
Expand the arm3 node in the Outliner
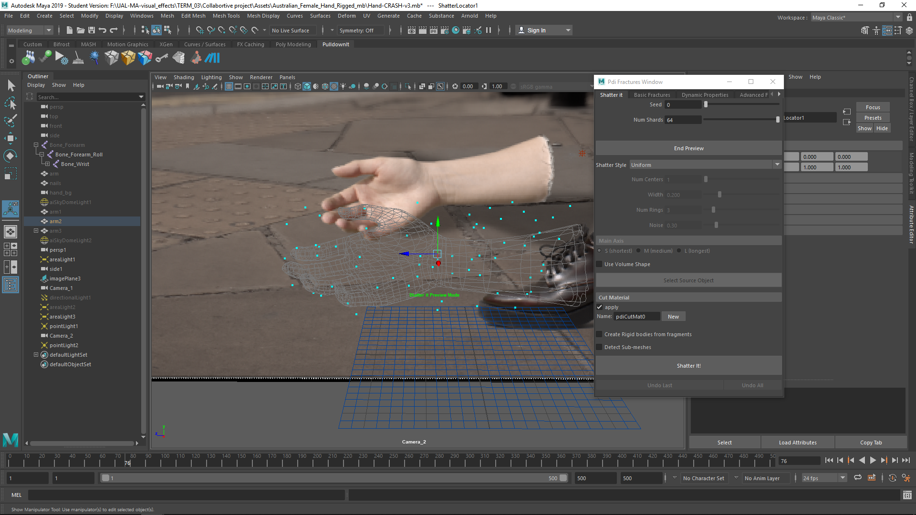tap(36, 231)
